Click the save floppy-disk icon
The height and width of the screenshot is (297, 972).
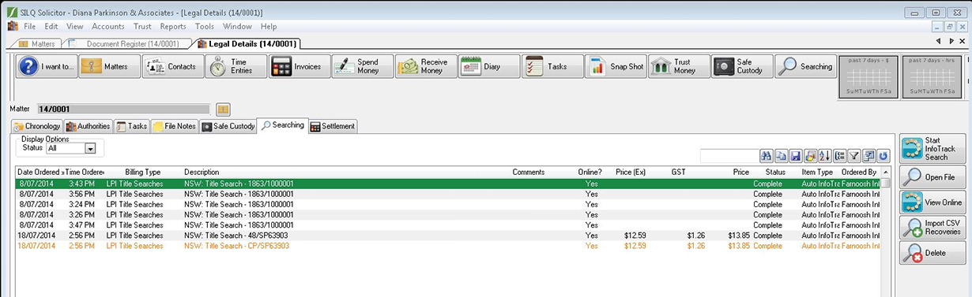(x=796, y=156)
